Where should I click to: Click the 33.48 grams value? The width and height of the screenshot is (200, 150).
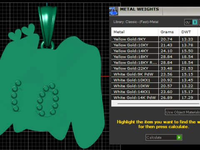click(166, 68)
